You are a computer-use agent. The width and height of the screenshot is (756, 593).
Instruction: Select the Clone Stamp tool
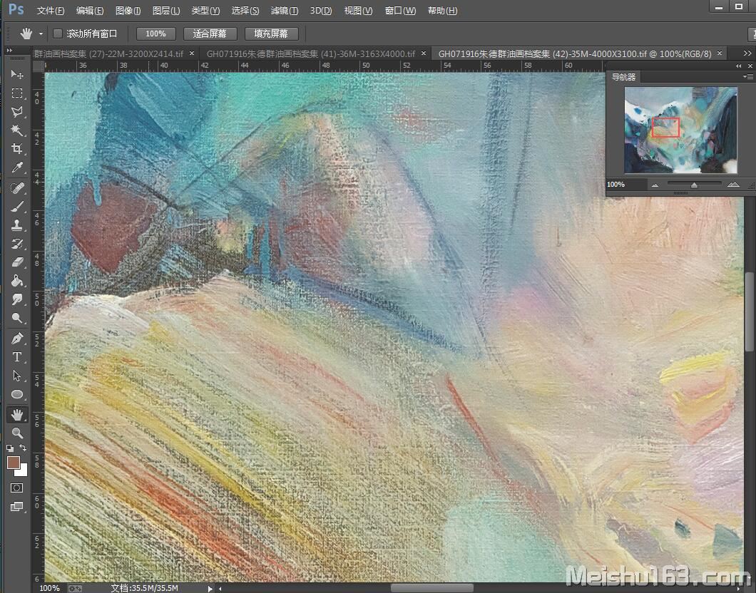click(17, 225)
